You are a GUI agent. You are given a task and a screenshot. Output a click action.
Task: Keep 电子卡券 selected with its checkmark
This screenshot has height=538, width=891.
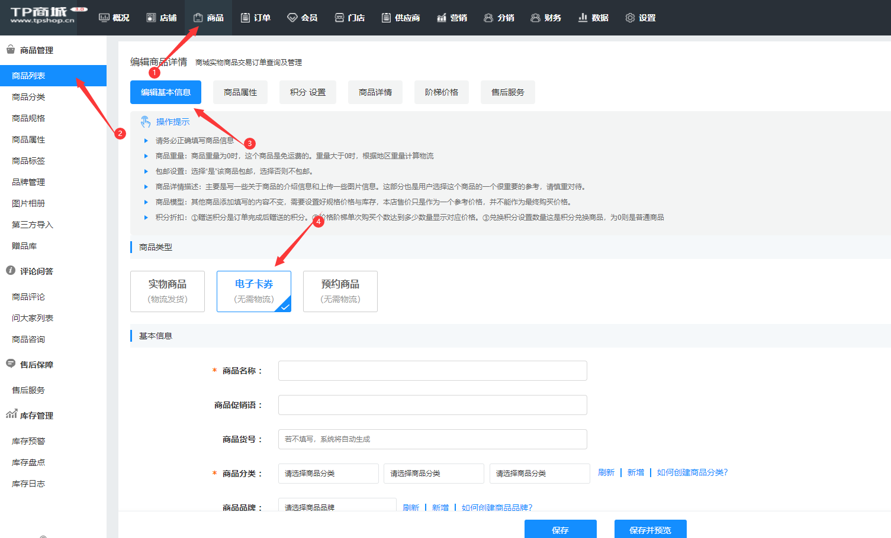(x=253, y=291)
